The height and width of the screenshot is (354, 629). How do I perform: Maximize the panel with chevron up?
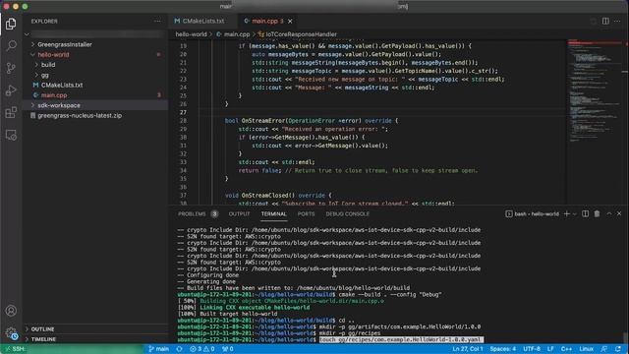609,214
